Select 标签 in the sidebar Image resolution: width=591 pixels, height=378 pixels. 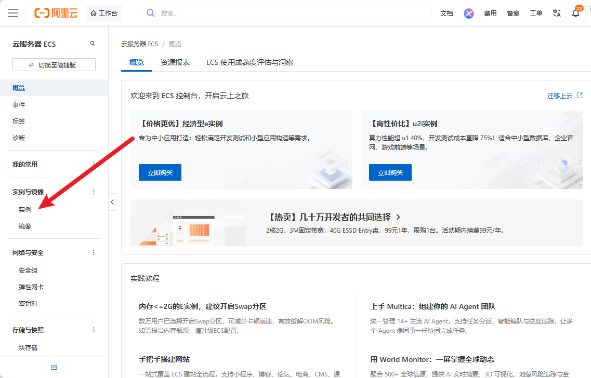pyautogui.click(x=19, y=121)
